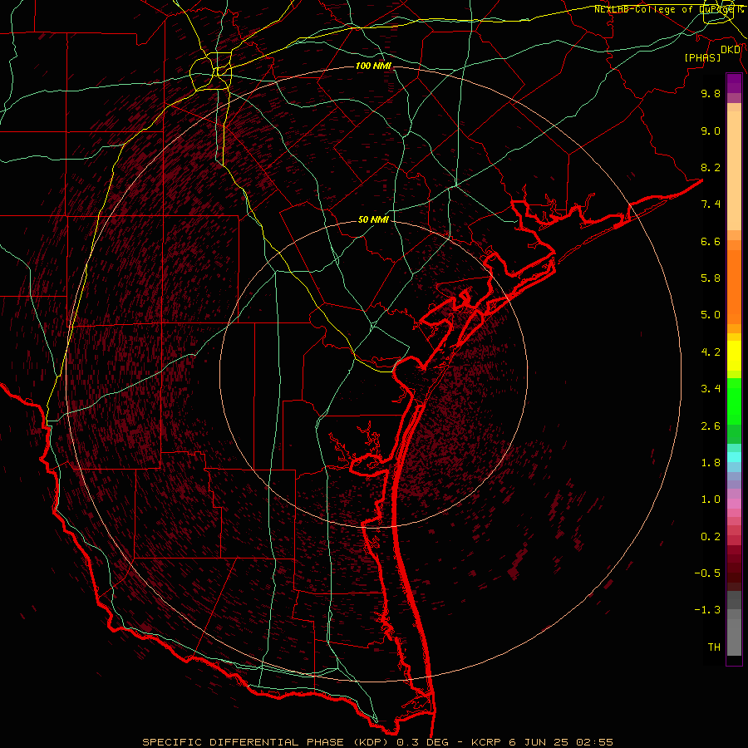
Task: Click the 4.2 legend value
Action: pos(711,352)
